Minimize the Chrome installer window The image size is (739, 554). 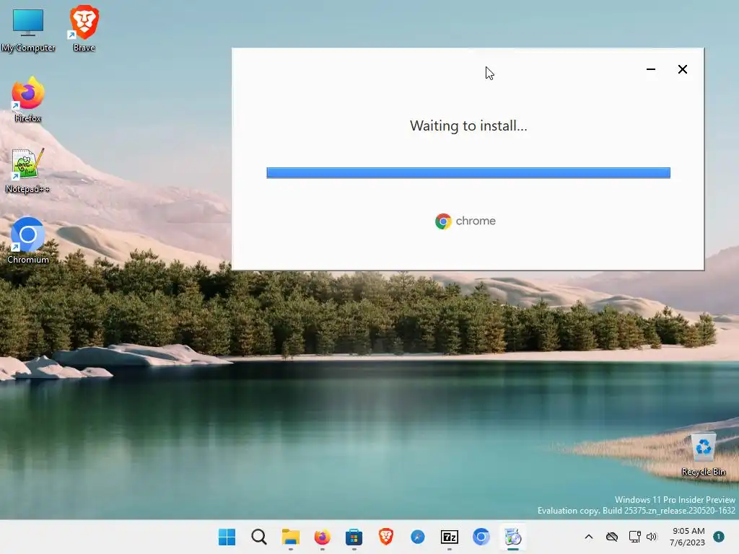651,69
